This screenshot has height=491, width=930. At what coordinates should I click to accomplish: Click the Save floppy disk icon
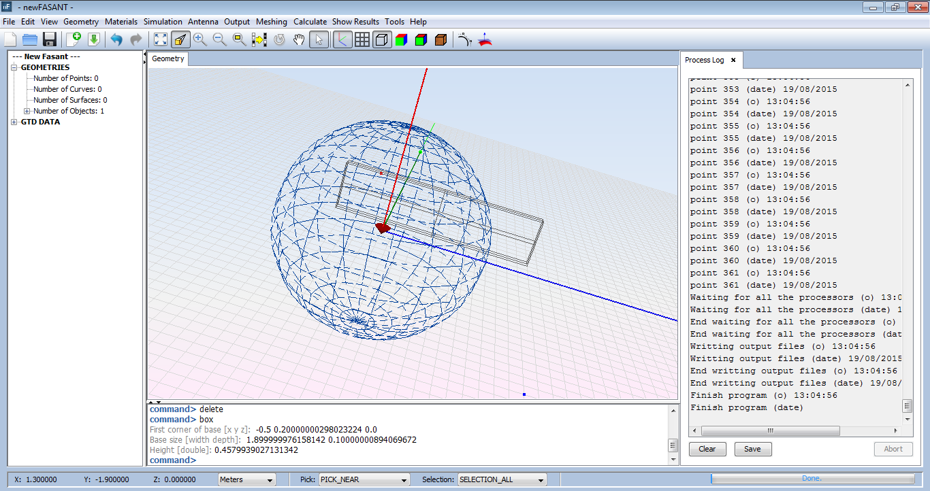click(x=49, y=39)
